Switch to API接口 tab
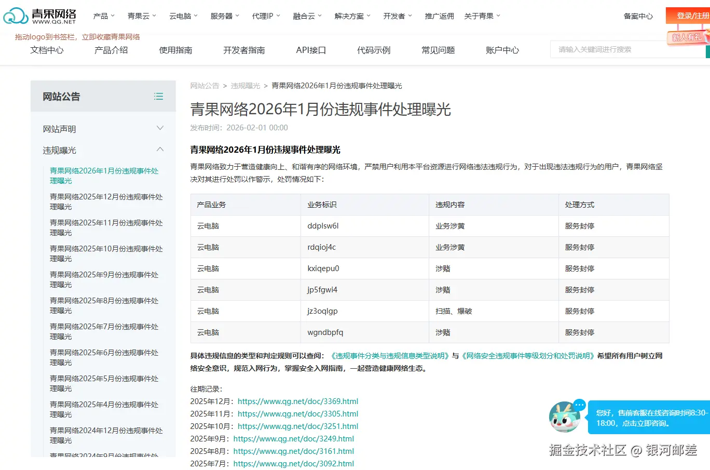The height and width of the screenshot is (470, 710). pos(311,50)
